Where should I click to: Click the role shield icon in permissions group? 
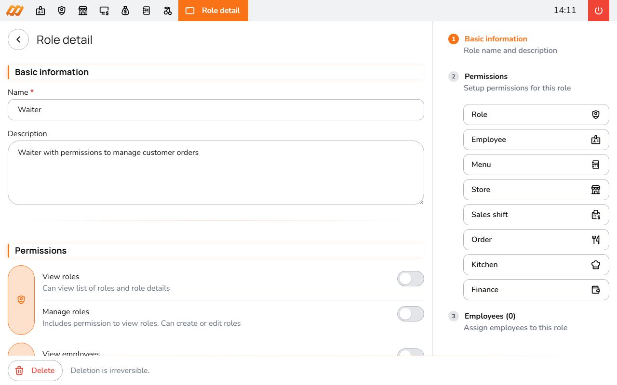[x=21, y=300]
